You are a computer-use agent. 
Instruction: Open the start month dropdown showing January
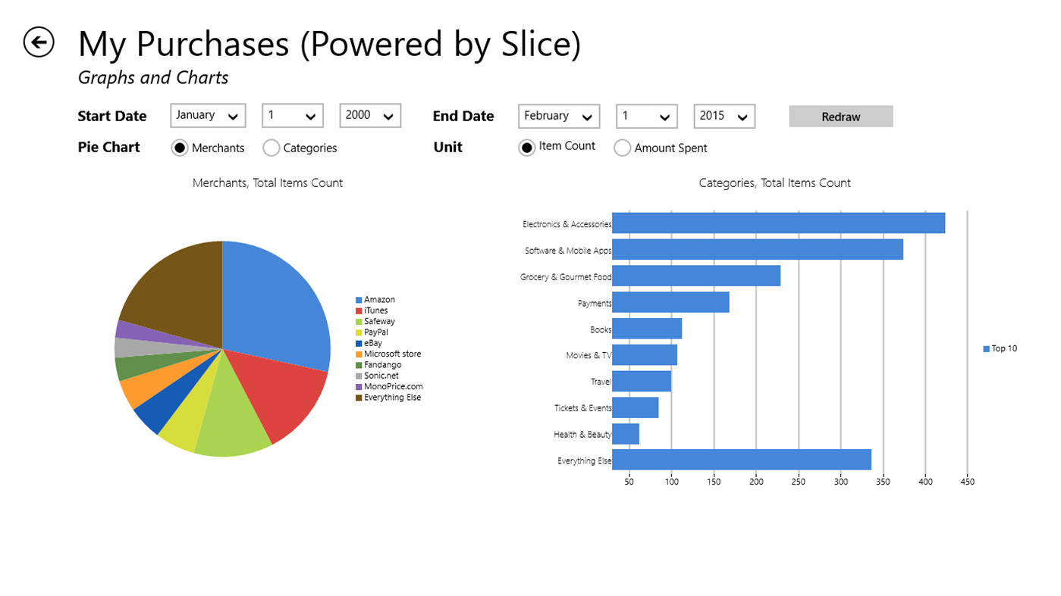(x=208, y=115)
